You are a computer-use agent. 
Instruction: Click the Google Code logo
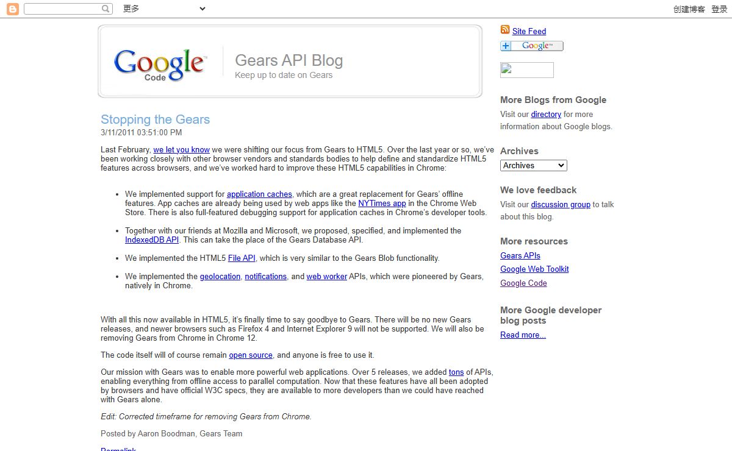click(x=160, y=65)
